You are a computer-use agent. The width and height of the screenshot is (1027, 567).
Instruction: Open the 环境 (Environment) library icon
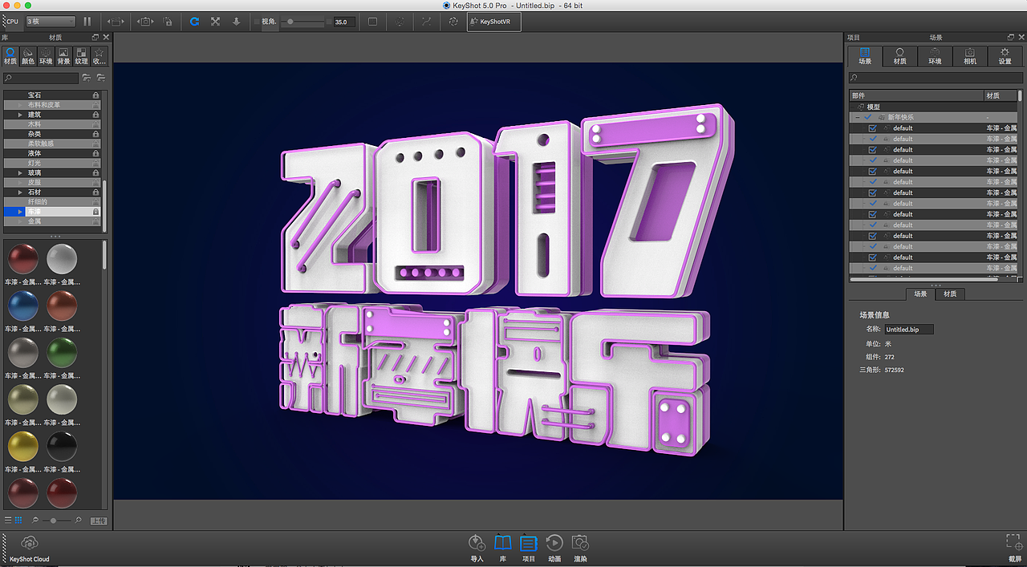[46, 58]
